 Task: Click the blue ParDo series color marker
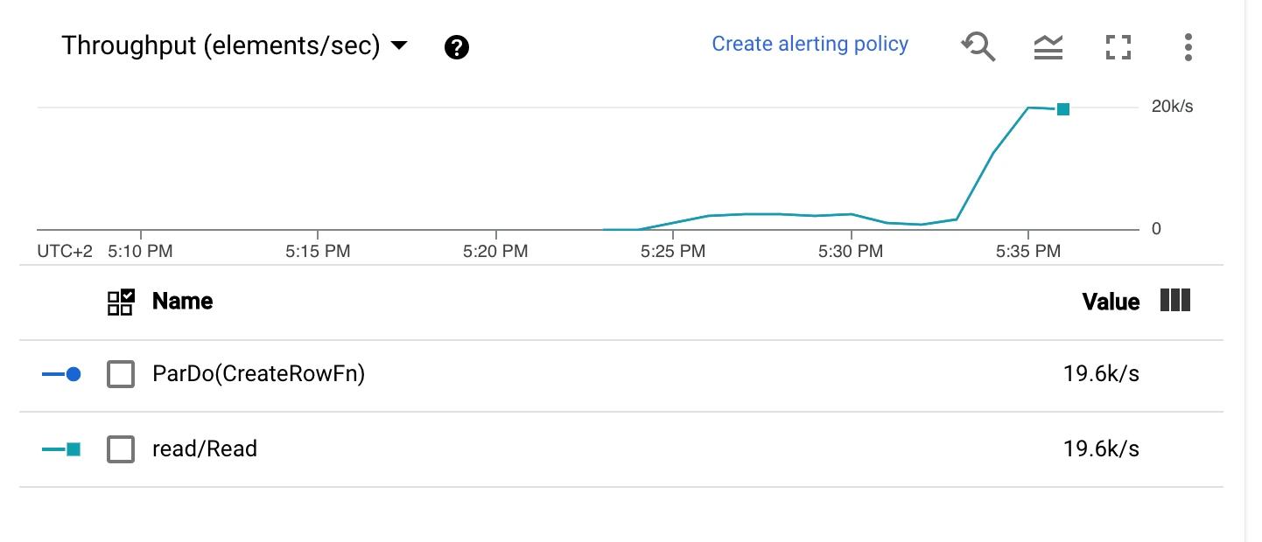(62, 374)
